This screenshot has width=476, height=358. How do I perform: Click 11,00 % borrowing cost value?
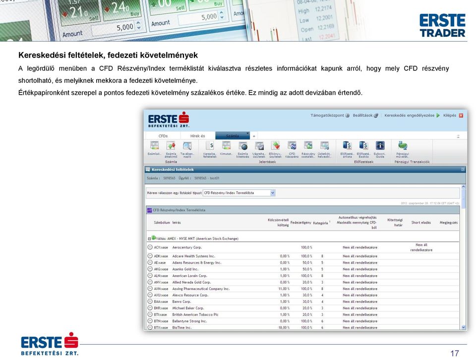click(x=284, y=289)
